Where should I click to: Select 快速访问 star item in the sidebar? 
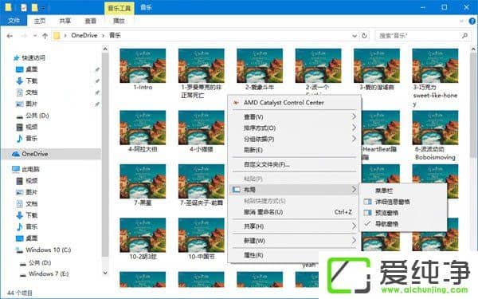click(29, 57)
